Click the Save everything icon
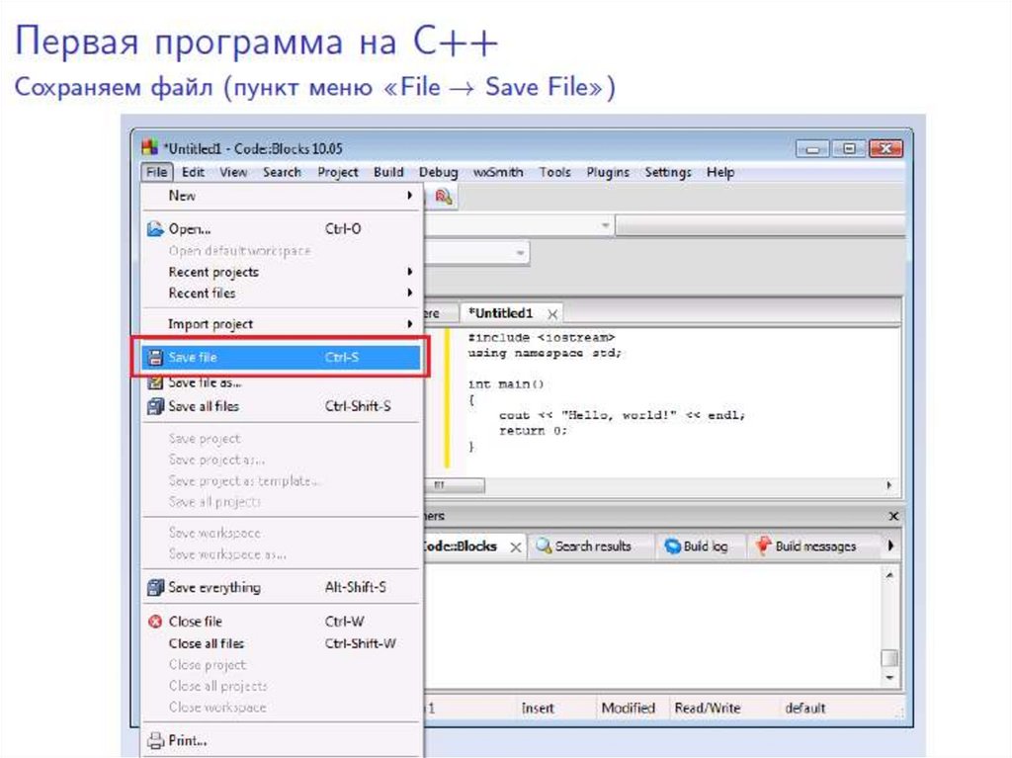1012x758 pixels. 155,588
